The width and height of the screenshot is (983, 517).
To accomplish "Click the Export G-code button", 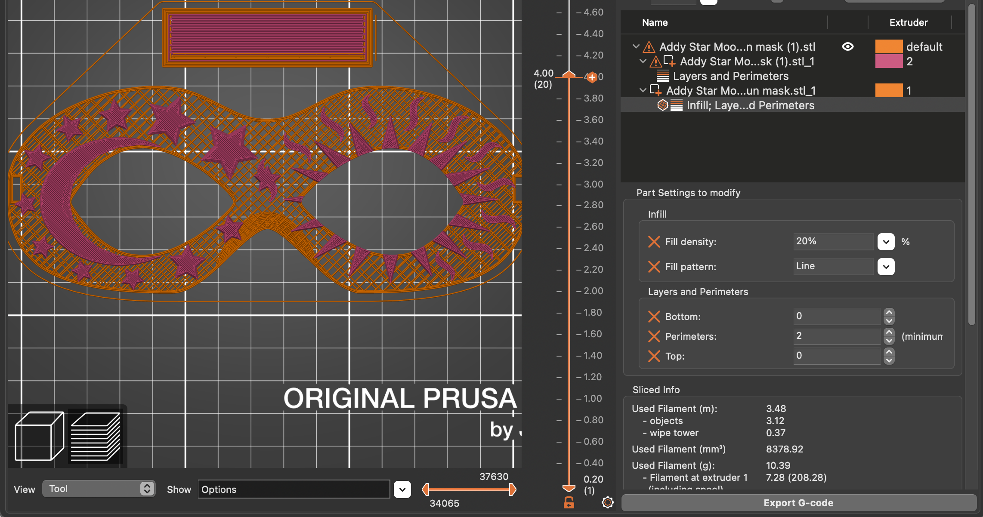I will [x=798, y=502].
